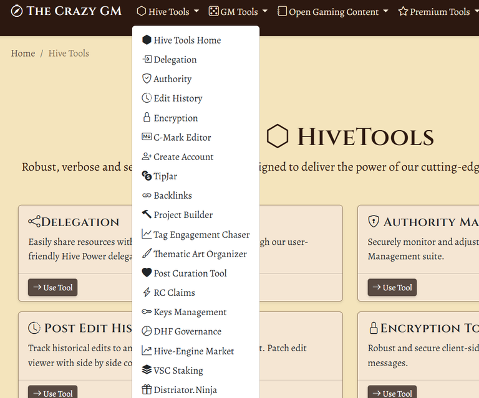Image resolution: width=479 pixels, height=398 pixels.
Task: Click the coin icon beside TipJar
Action: 147,176
